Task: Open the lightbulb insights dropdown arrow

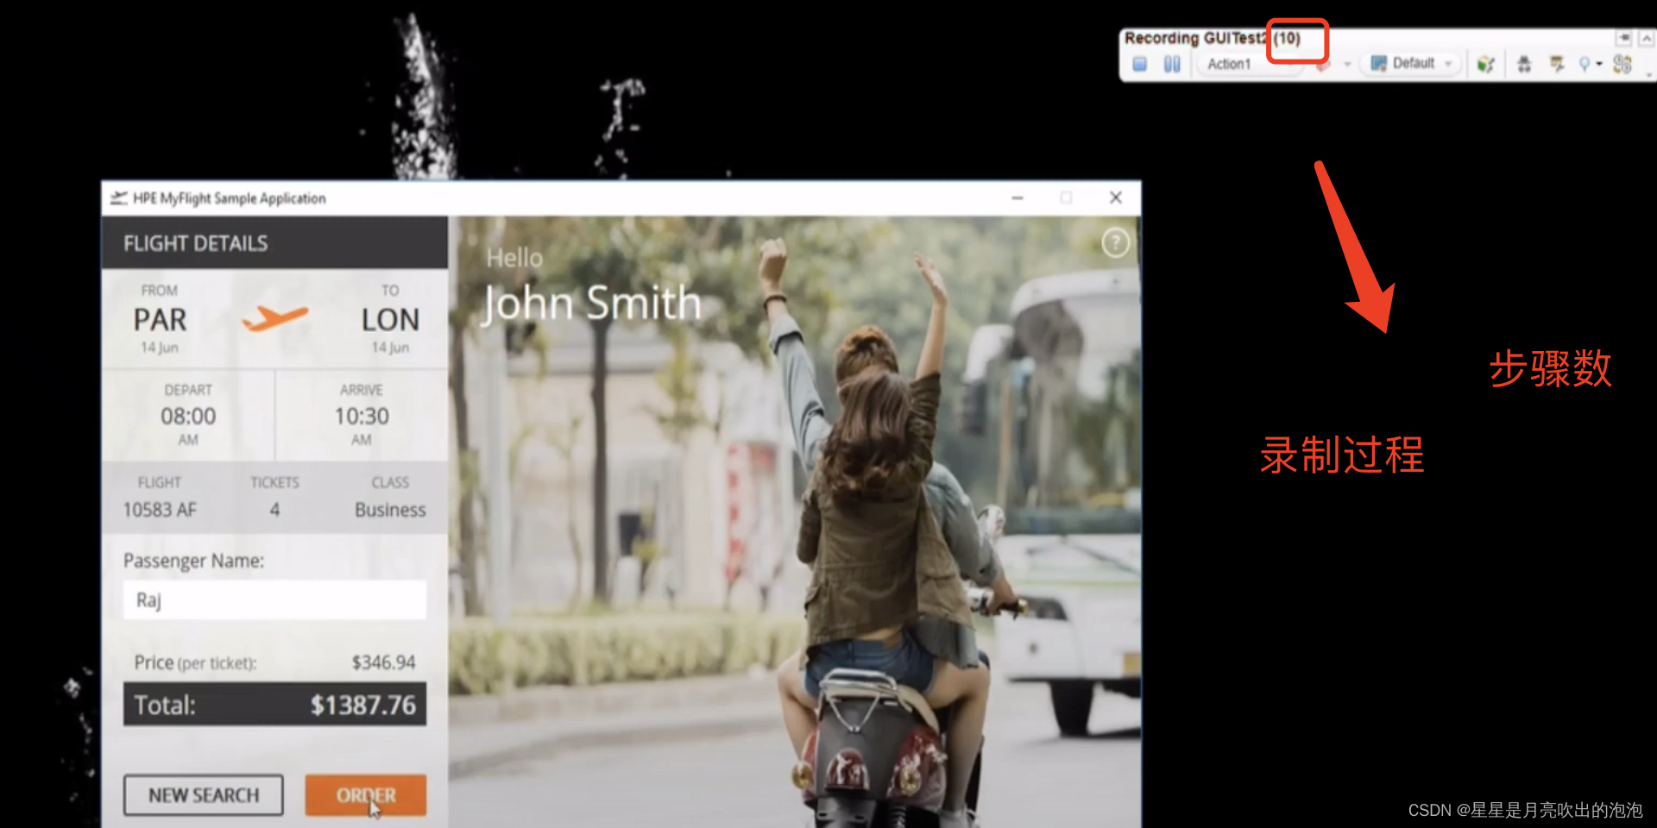Action: coord(1599,65)
